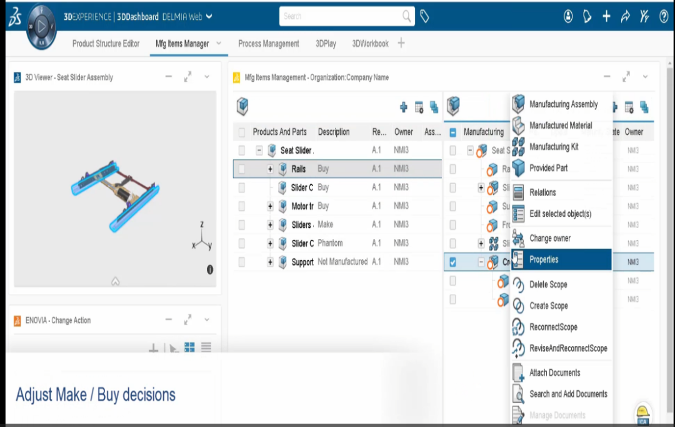Click the search magnifier icon
675x427 pixels.
(x=406, y=16)
